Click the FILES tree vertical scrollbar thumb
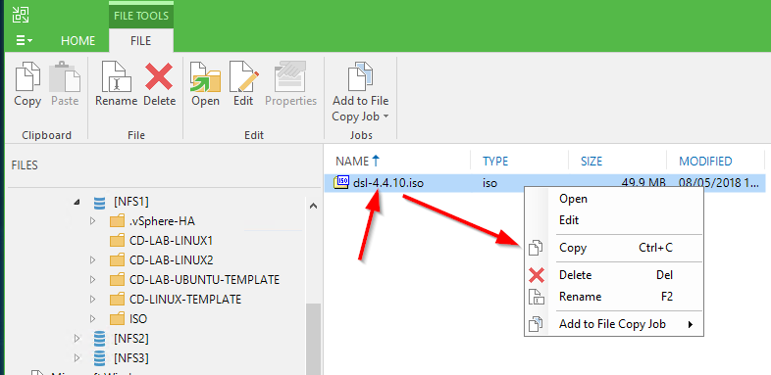This screenshot has width=771, height=375. pos(313,339)
